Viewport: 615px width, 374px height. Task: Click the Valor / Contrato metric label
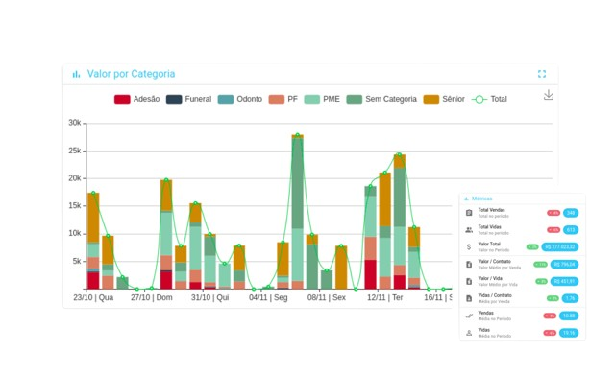pyautogui.click(x=494, y=262)
